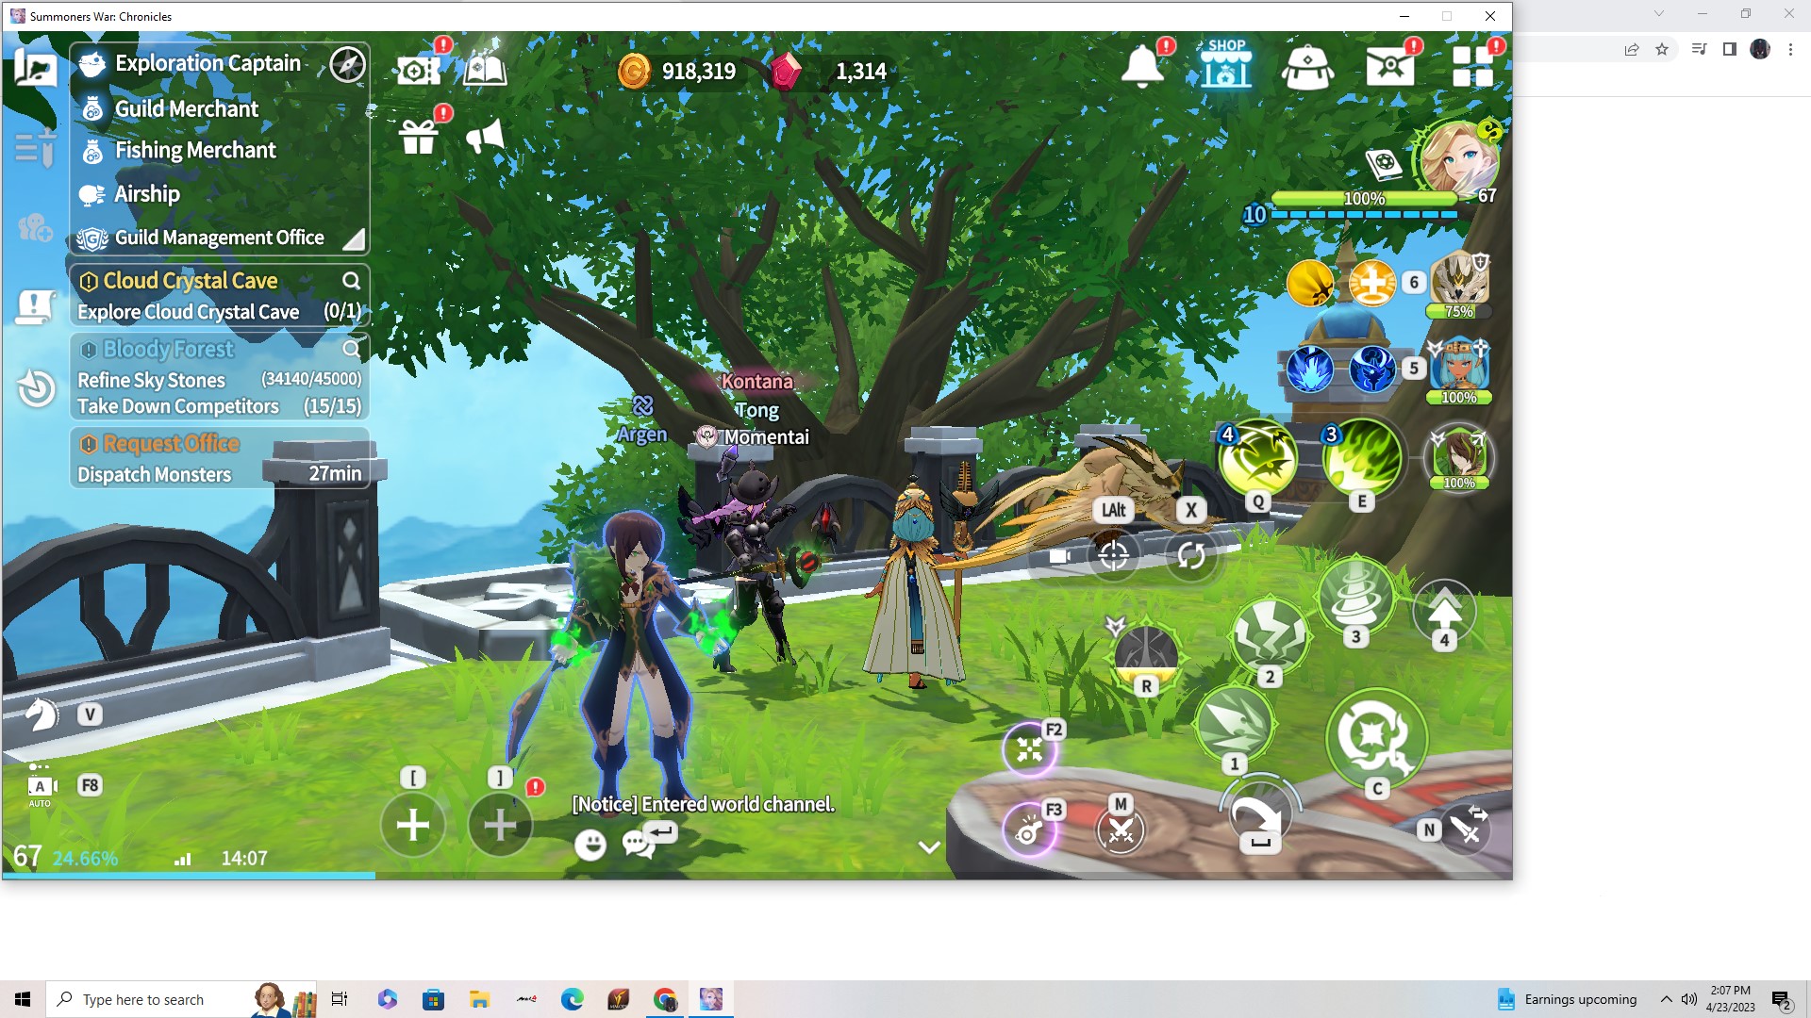1811x1018 pixels.
Task: Open the quest list icon in the left sidebar
Action: click(36, 149)
